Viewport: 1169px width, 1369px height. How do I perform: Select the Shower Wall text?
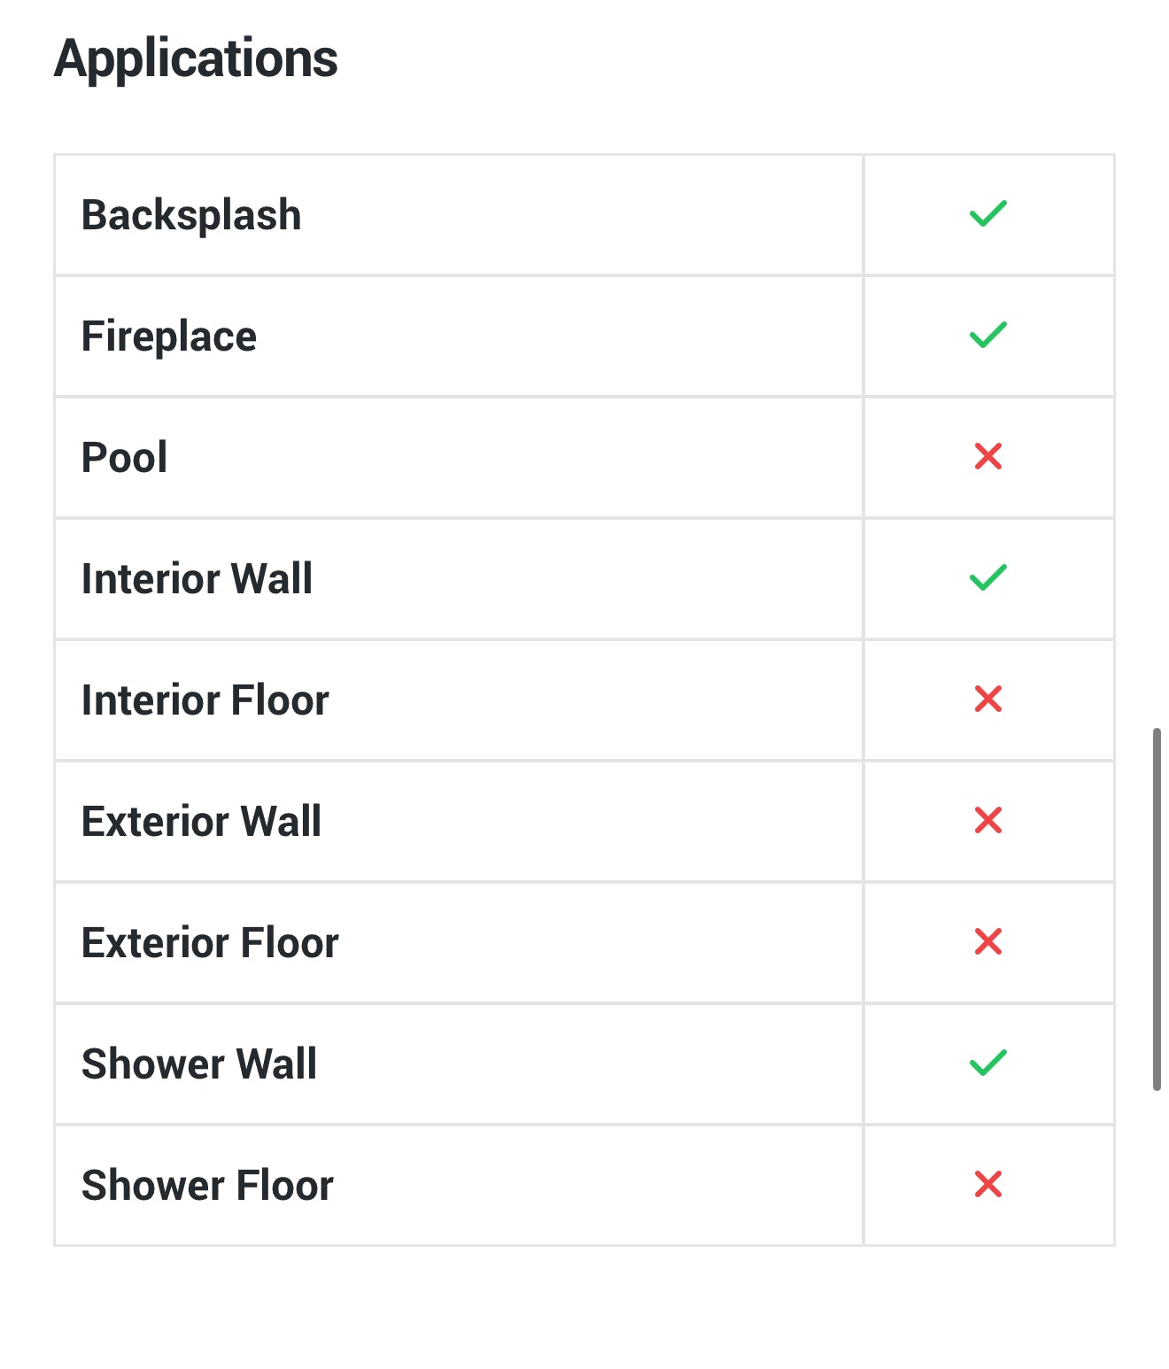tap(199, 1064)
